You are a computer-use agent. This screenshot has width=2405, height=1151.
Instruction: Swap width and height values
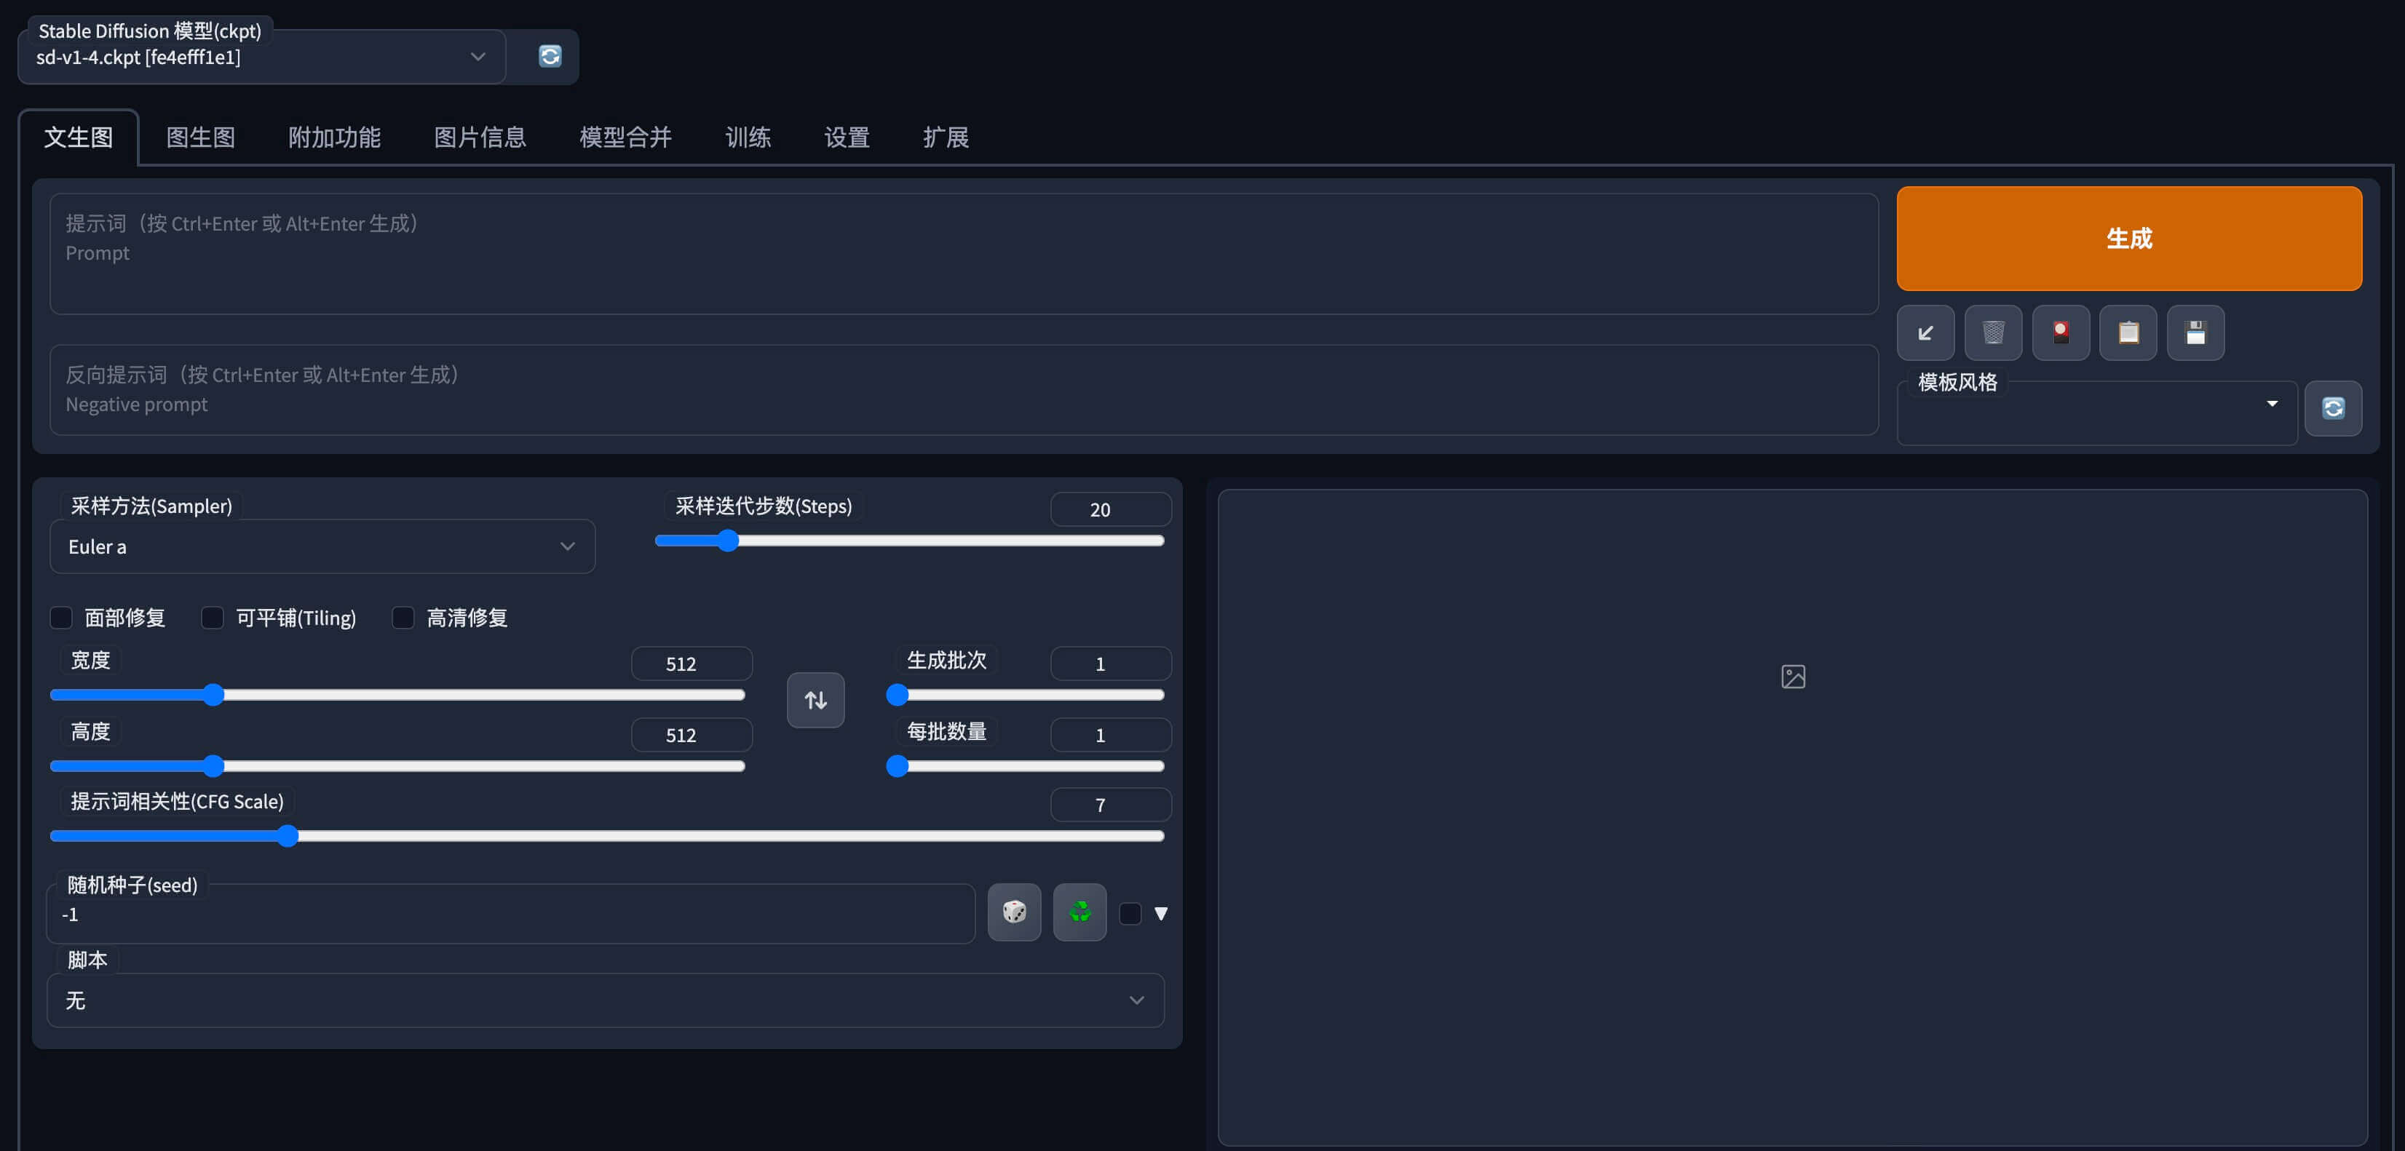(815, 700)
